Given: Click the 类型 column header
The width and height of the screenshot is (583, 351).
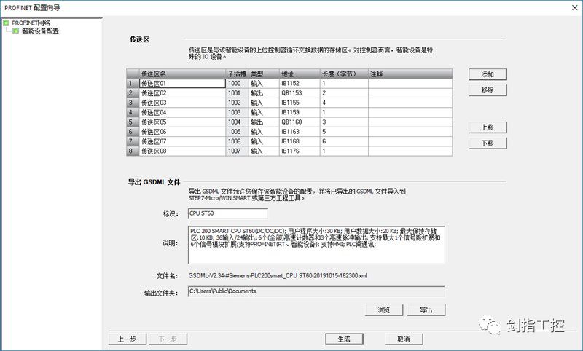Looking at the screenshot, I should click(264, 74).
